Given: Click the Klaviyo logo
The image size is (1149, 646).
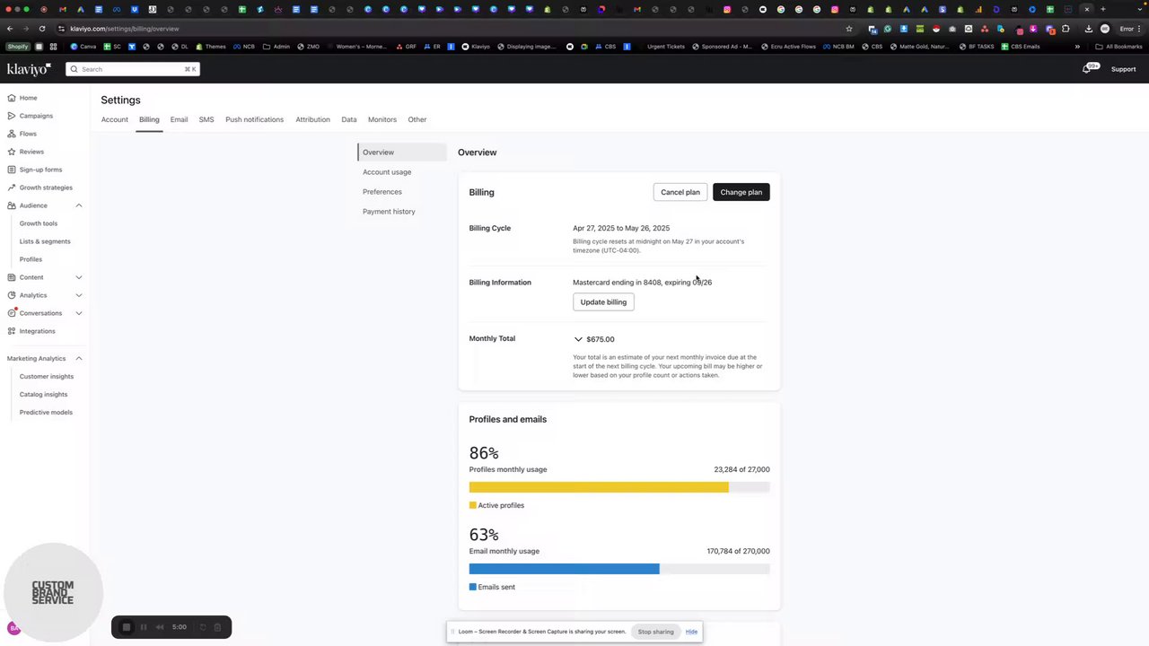Looking at the screenshot, I should pos(29,69).
